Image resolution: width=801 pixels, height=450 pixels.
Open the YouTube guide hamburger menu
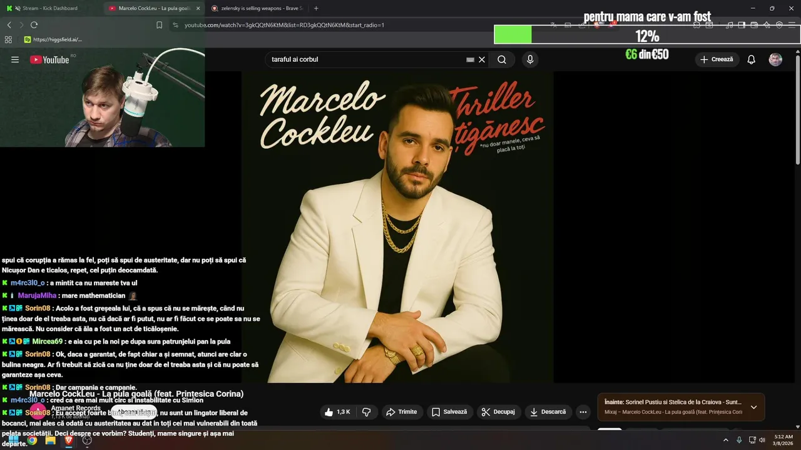tap(15, 59)
